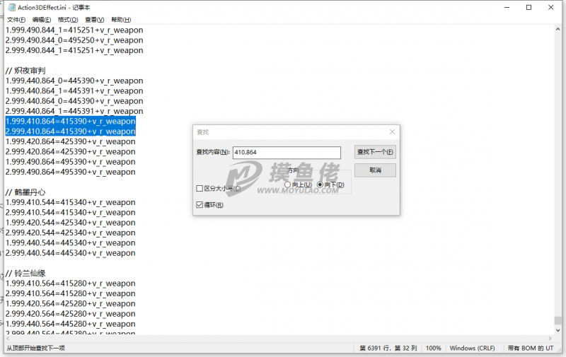Open the 格式(O) menu
Screen dimensions: 566x357
coord(68,19)
